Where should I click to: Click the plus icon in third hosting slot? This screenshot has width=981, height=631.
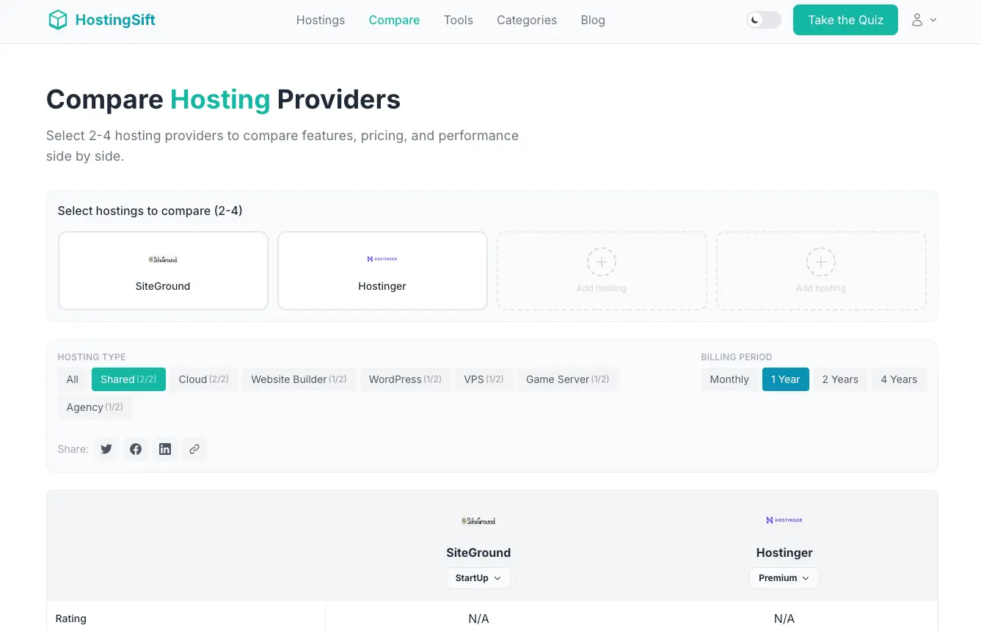click(x=602, y=262)
